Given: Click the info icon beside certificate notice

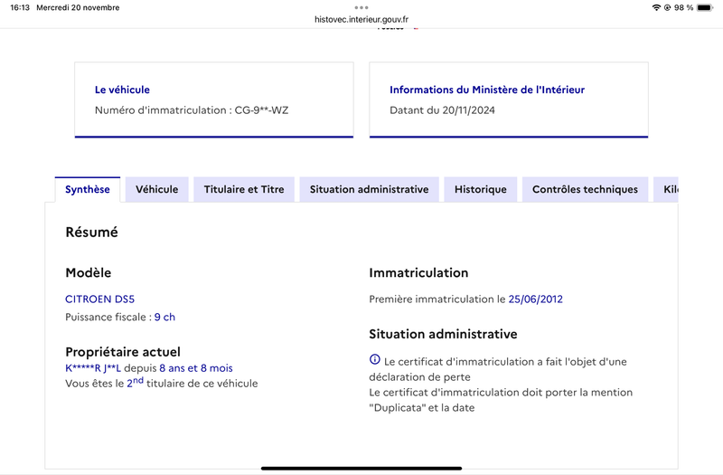Looking at the screenshot, I should [375, 359].
